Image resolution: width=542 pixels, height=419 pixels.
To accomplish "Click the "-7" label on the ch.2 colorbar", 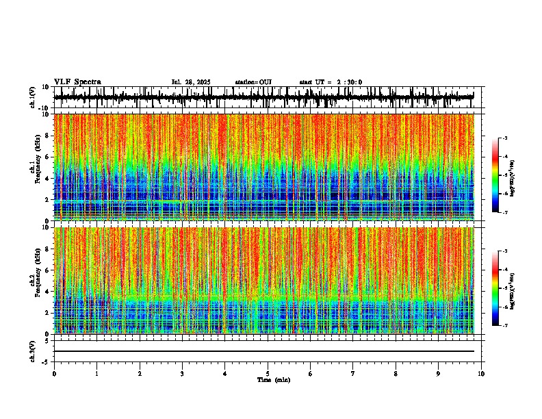I will (505, 326).
